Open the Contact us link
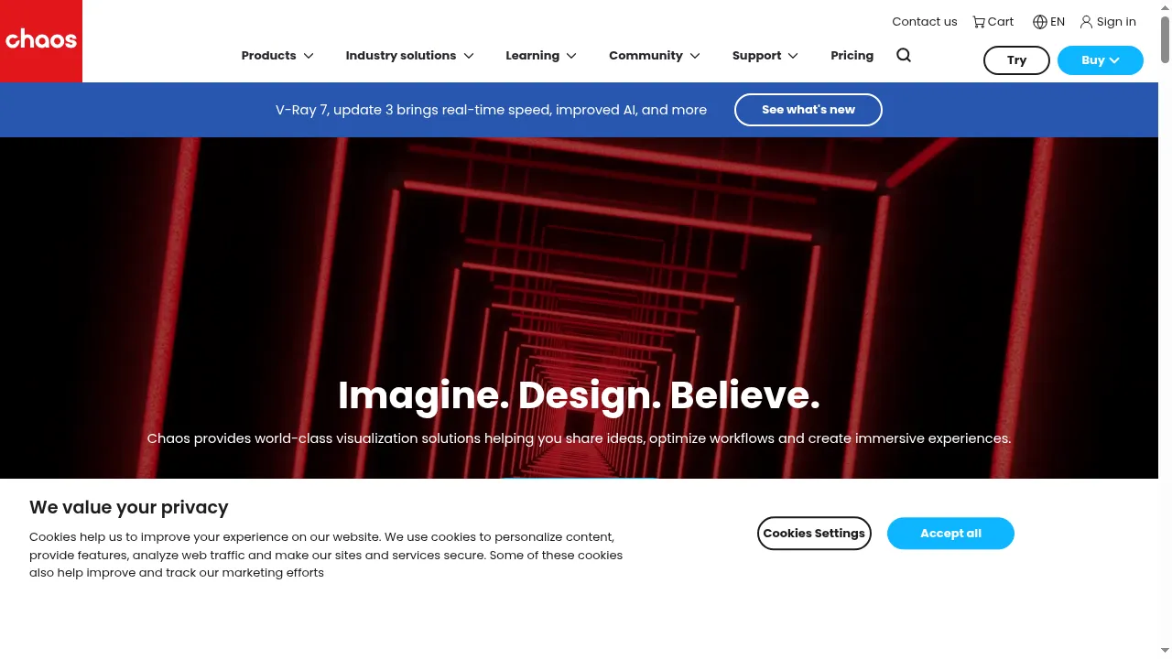The image size is (1172, 659). pyautogui.click(x=924, y=22)
